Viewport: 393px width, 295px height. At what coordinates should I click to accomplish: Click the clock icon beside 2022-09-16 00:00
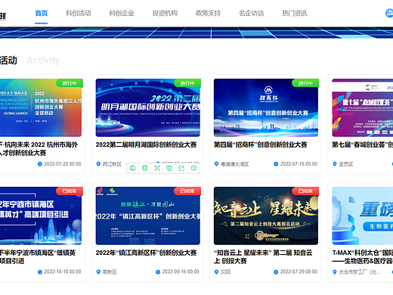pyautogui.click(x=158, y=272)
